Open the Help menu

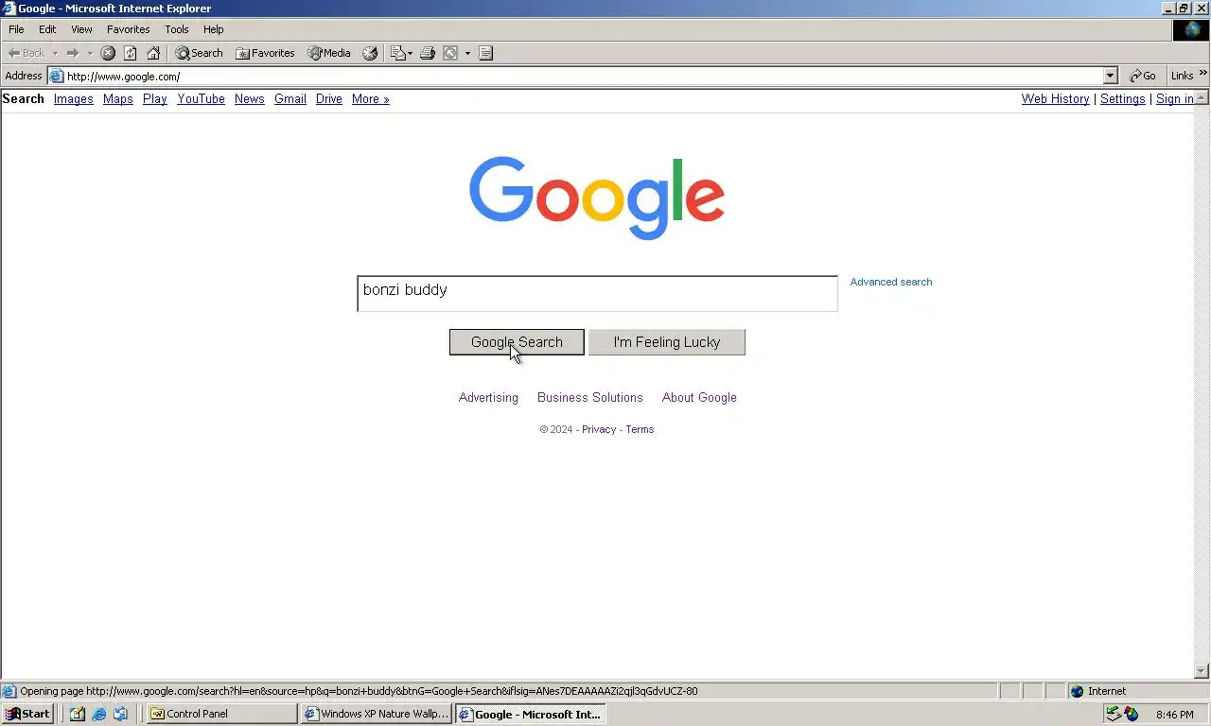tap(214, 29)
